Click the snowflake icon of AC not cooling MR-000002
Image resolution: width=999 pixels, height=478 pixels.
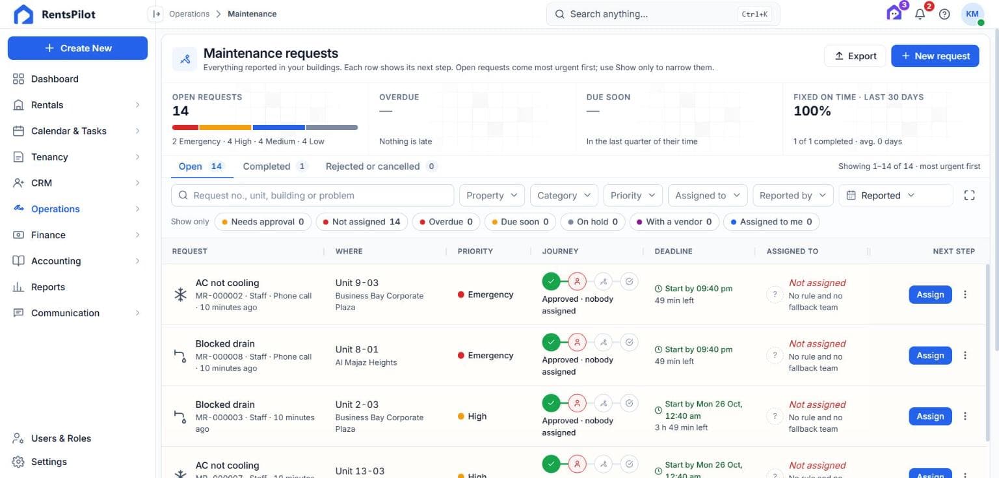(180, 295)
